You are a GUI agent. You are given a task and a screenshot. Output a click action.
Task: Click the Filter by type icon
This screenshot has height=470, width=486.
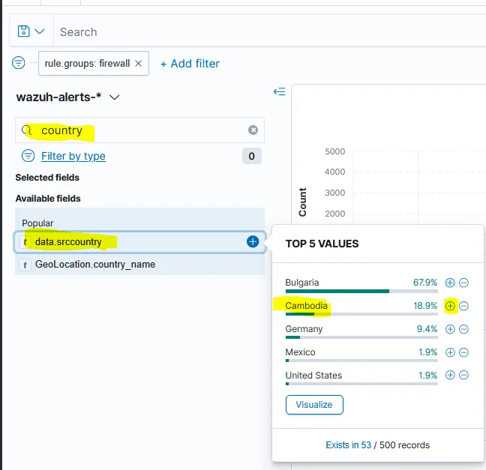coord(28,155)
